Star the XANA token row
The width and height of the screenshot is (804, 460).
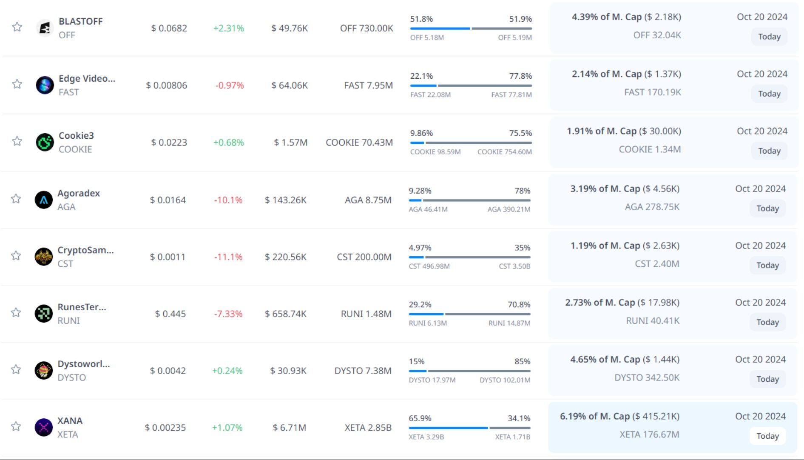(x=16, y=426)
